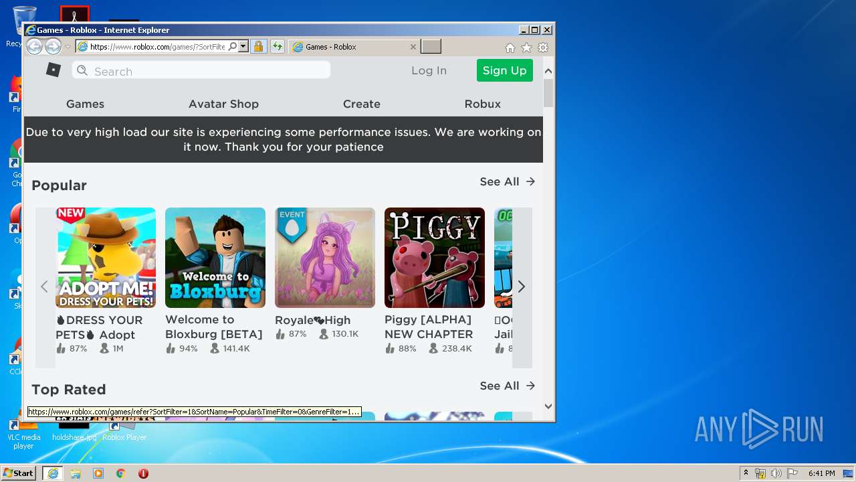856x482 pixels.
Task: Open IE tools gear icon
Action: (543, 48)
